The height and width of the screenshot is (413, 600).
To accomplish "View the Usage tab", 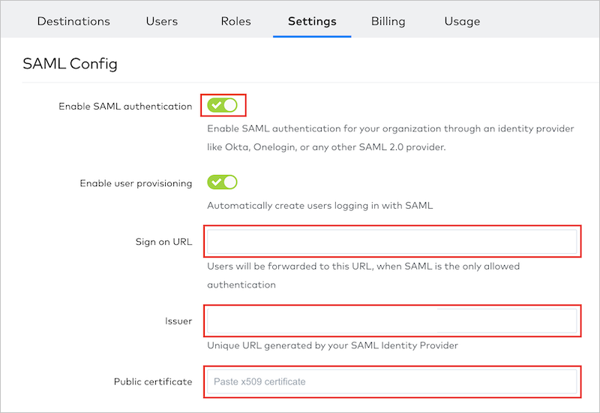I will click(x=462, y=21).
